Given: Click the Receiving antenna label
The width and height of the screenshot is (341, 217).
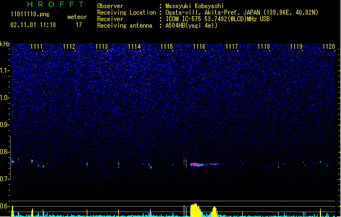Looking at the screenshot, I should 125,25.
